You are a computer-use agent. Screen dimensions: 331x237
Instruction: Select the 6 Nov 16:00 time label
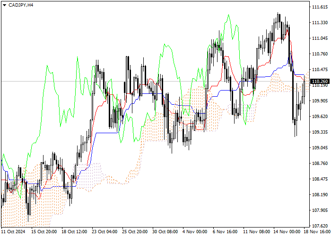tap(225, 232)
